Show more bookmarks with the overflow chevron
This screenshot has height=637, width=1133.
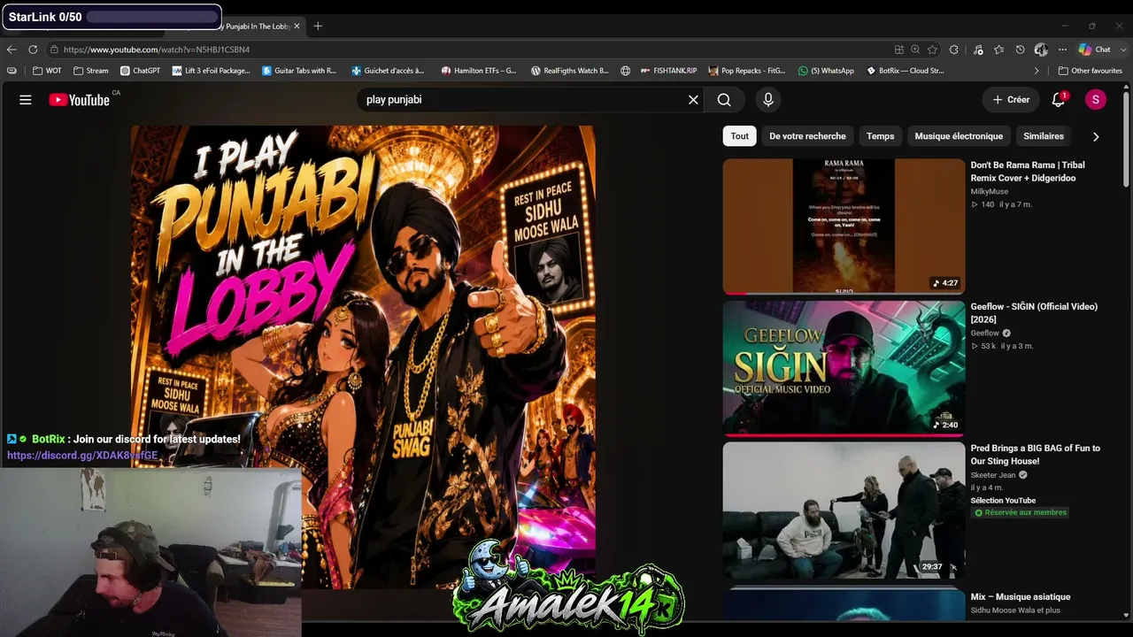1037,71
